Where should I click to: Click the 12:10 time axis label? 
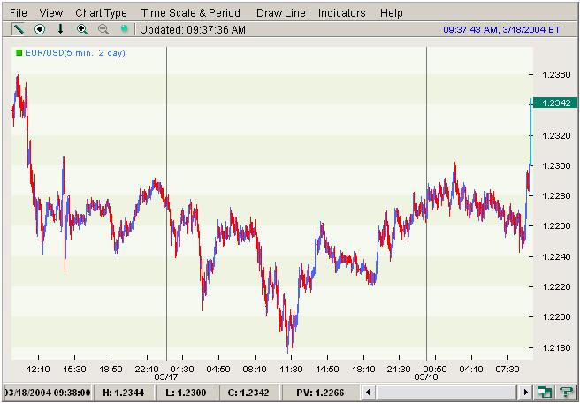pos(39,370)
